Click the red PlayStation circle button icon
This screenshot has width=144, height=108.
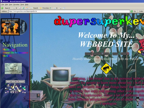[x=128, y=53]
